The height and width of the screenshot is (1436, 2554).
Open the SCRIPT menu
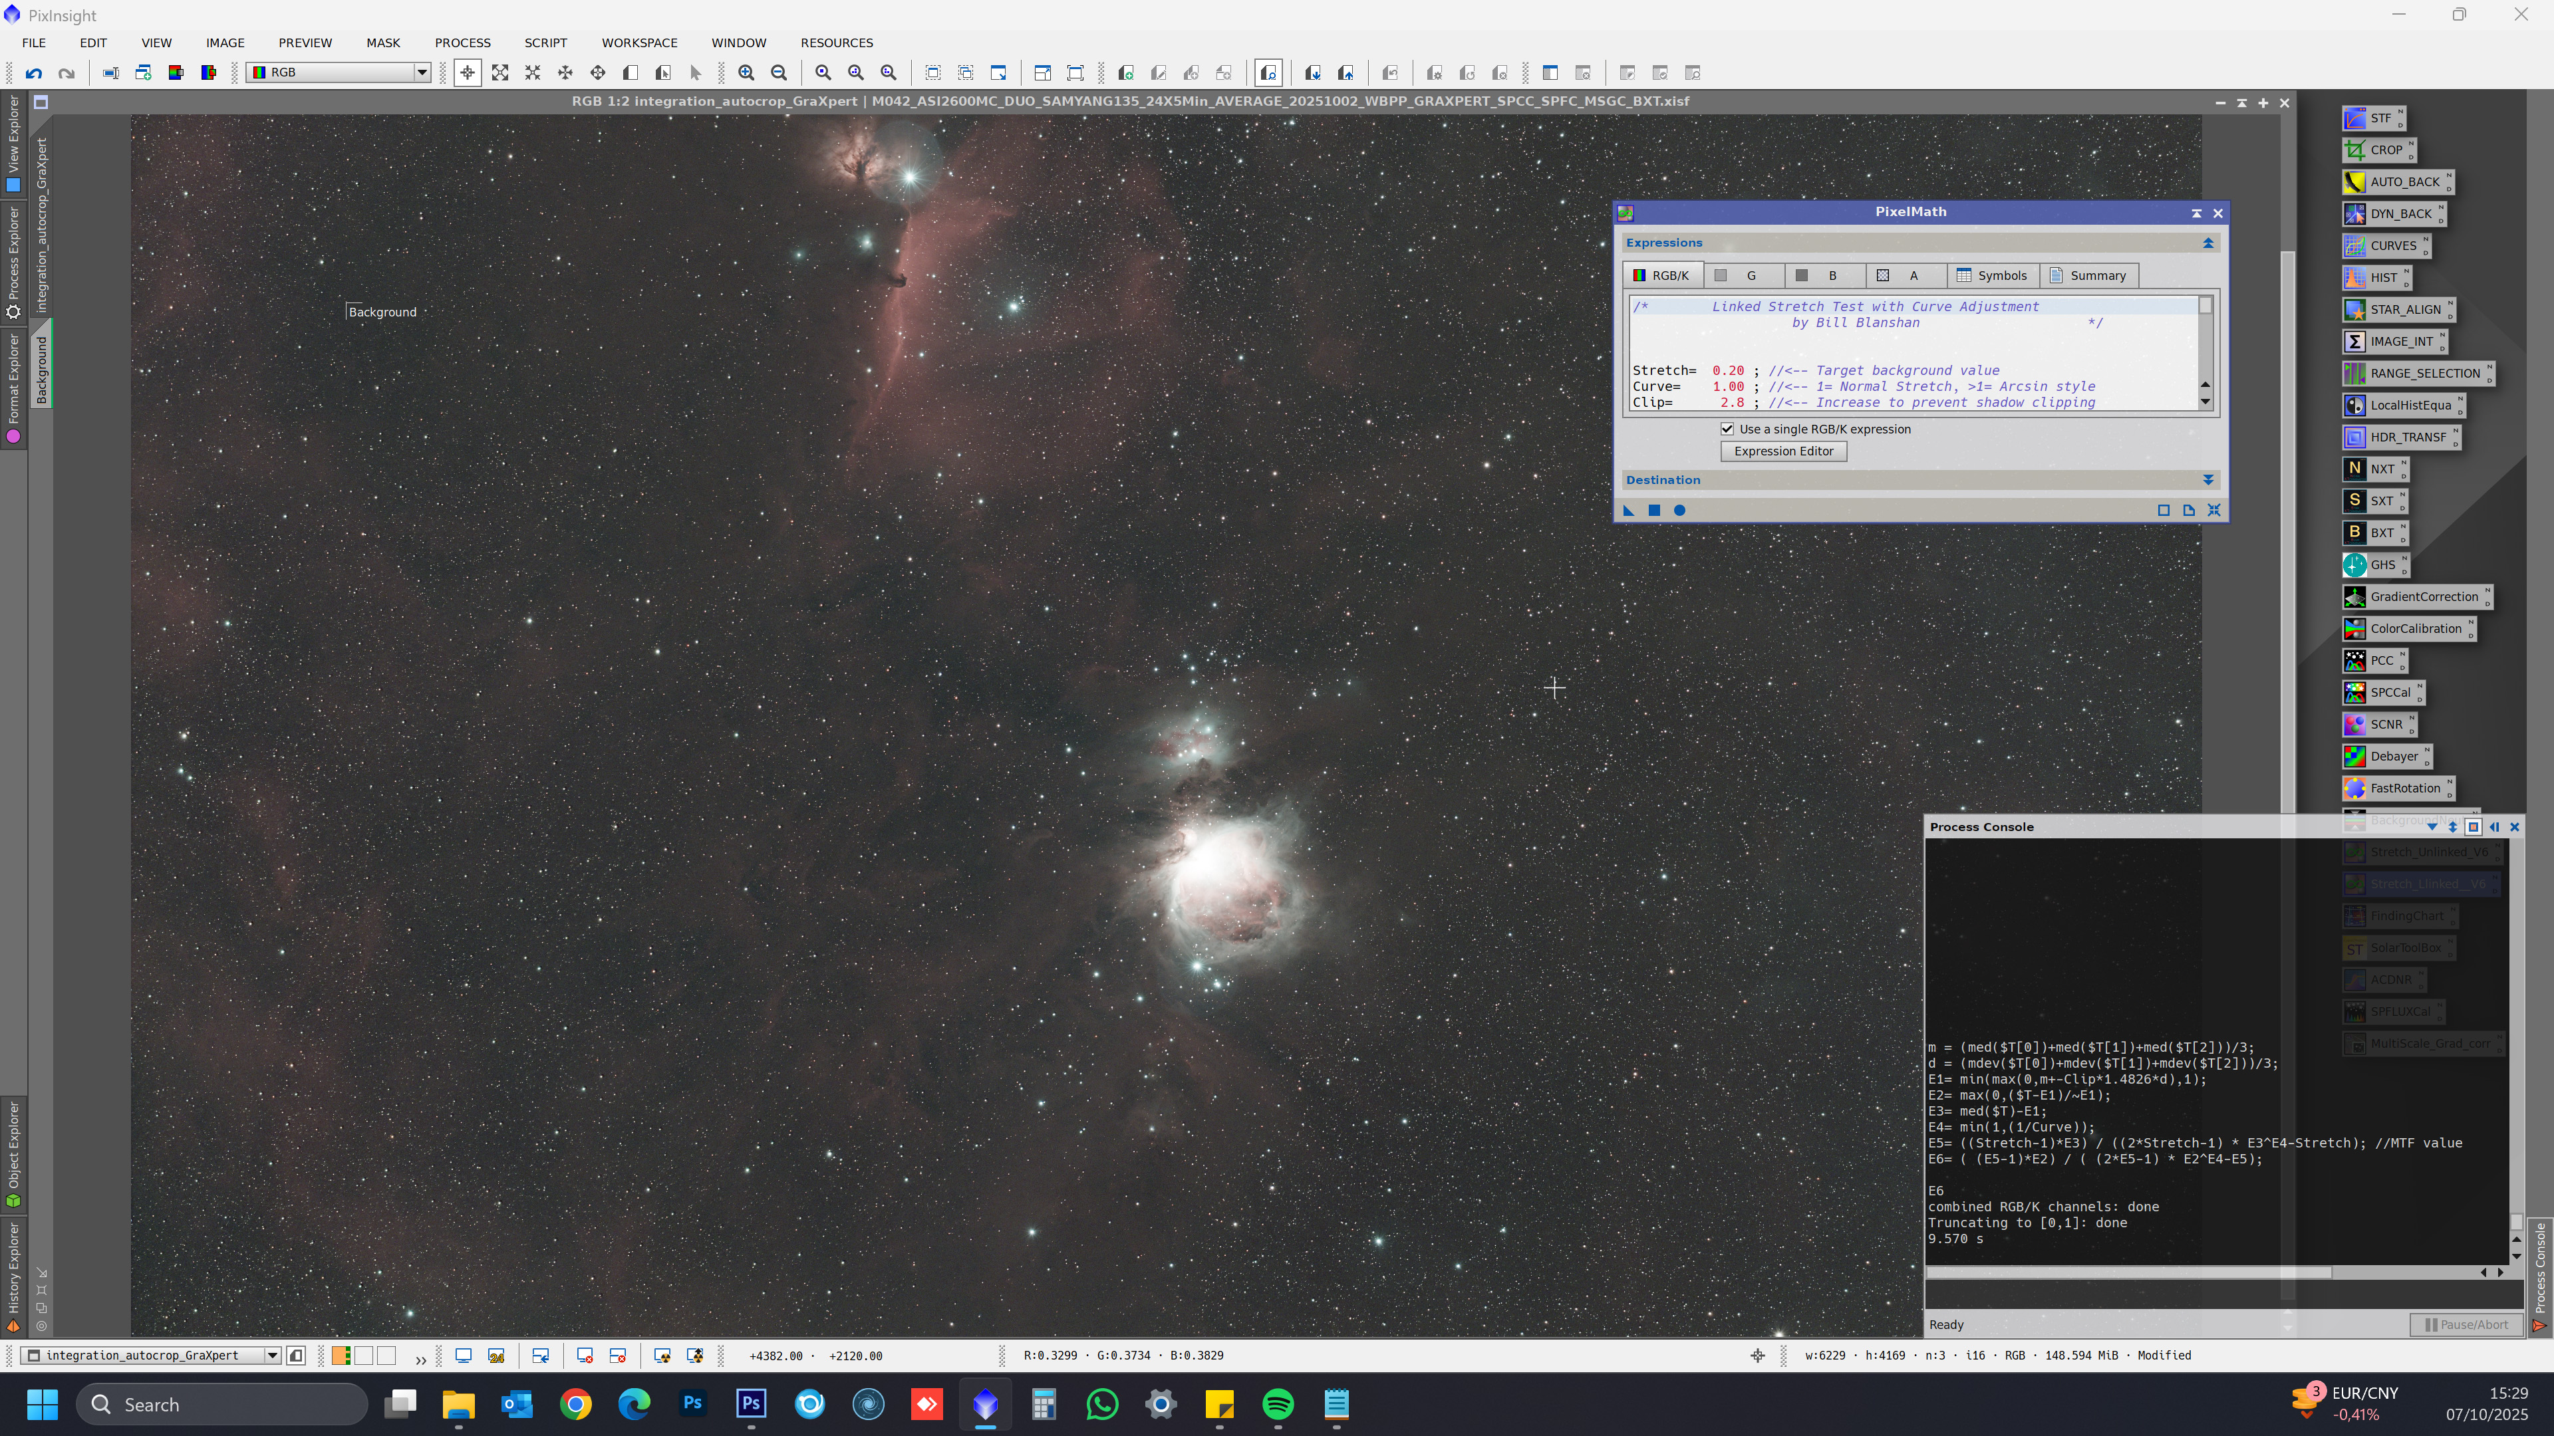[x=545, y=43]
